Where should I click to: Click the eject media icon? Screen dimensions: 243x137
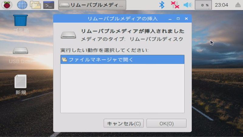point(238,5)
